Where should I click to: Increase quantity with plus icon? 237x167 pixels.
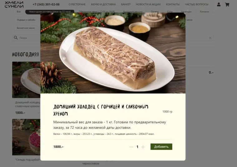click(x=143, y=147)
